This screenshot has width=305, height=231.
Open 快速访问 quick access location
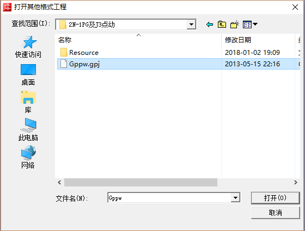[x=28, y=47]
